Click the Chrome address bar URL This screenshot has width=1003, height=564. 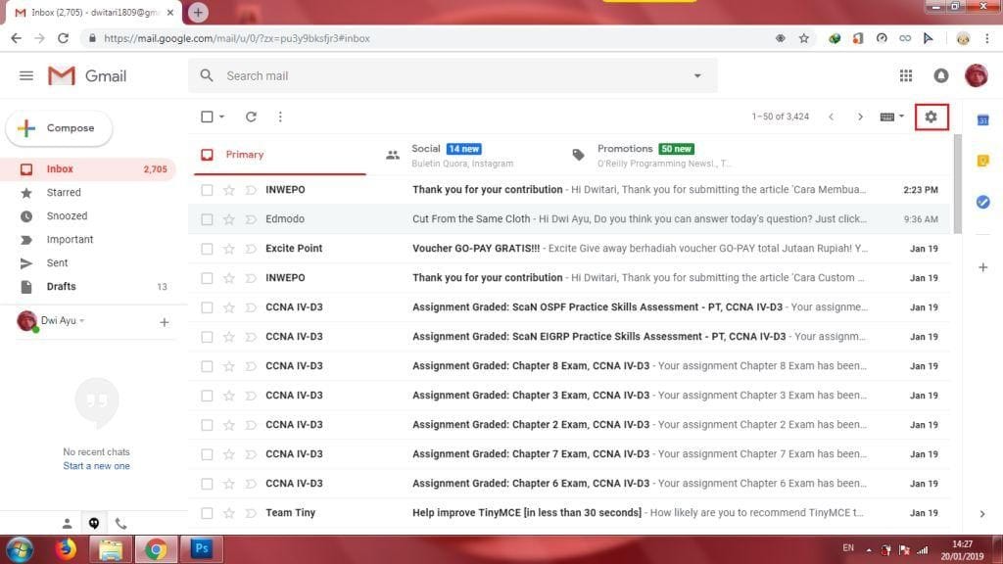237,38
